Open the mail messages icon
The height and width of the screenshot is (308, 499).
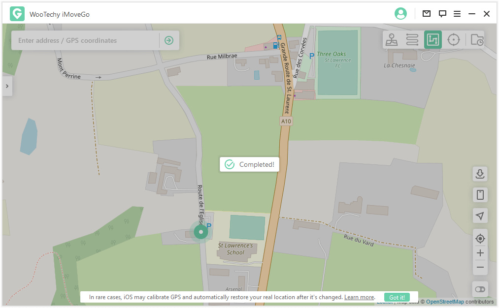(x=427, y=14)
